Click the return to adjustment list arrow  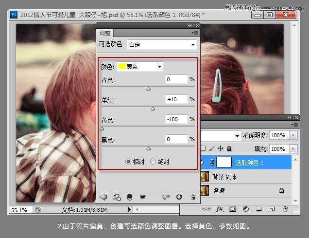pyautogui.click(x=103, y=197)
